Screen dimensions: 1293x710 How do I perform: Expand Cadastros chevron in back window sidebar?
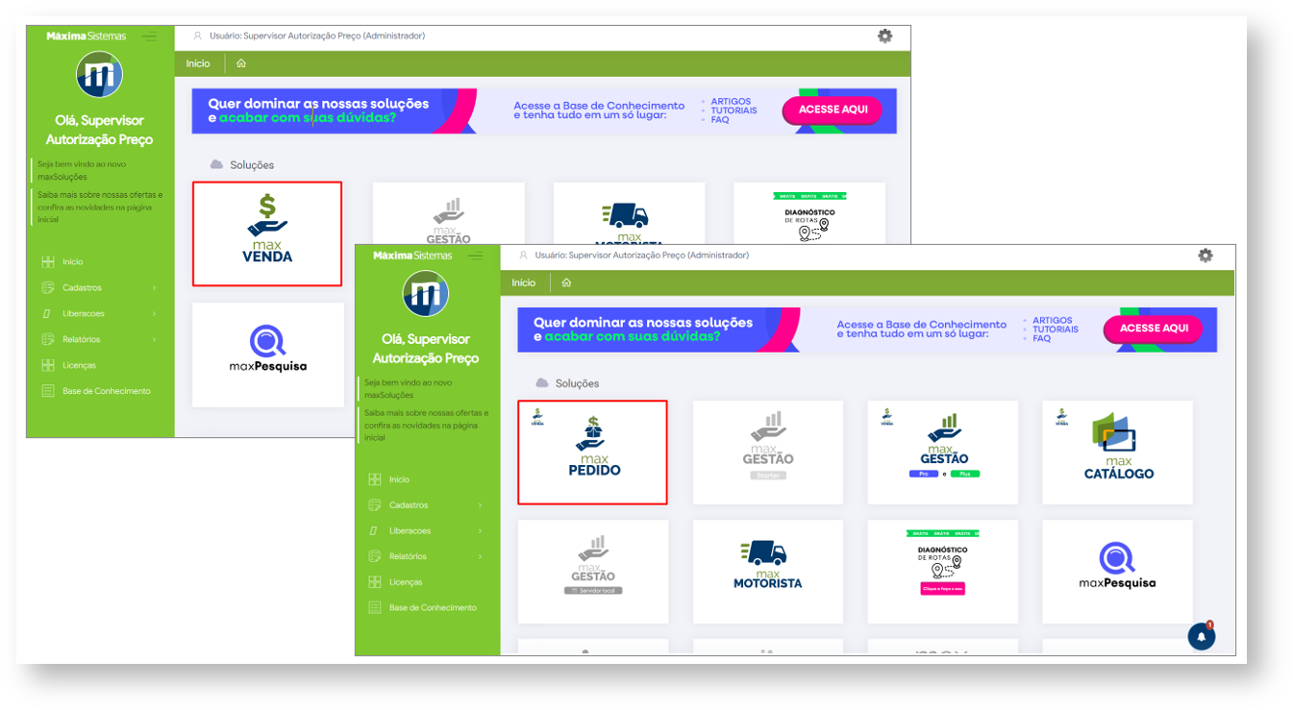154,287
